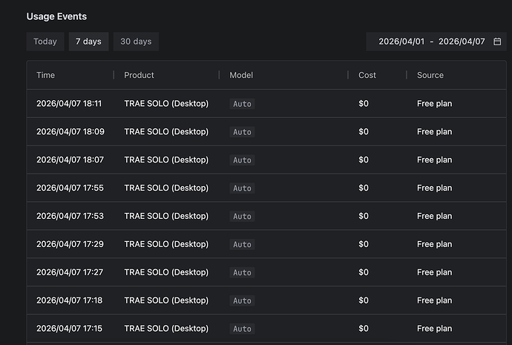The width and height of the screenshot is (512, 345).
Task: Click TRAE SOLO (Desktop) in 17:15 row
Action: pyautogui.click(x=166, y=328)
